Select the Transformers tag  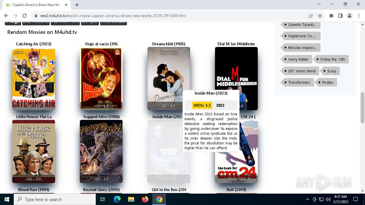[297, 83]
